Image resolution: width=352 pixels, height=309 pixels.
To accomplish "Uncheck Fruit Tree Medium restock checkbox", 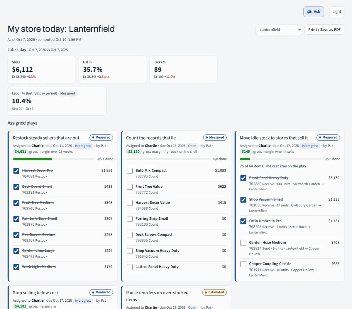I will click(16, 203).
